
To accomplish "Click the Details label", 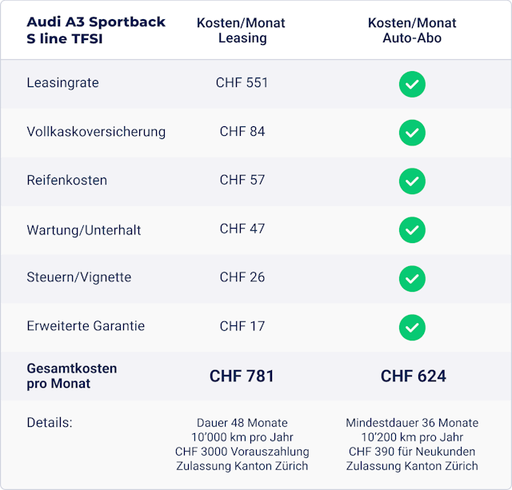I will tap(49, 423).
